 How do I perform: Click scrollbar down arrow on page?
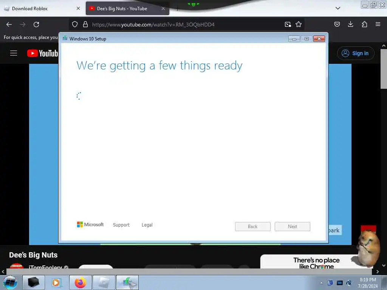(x=384, y=265)
